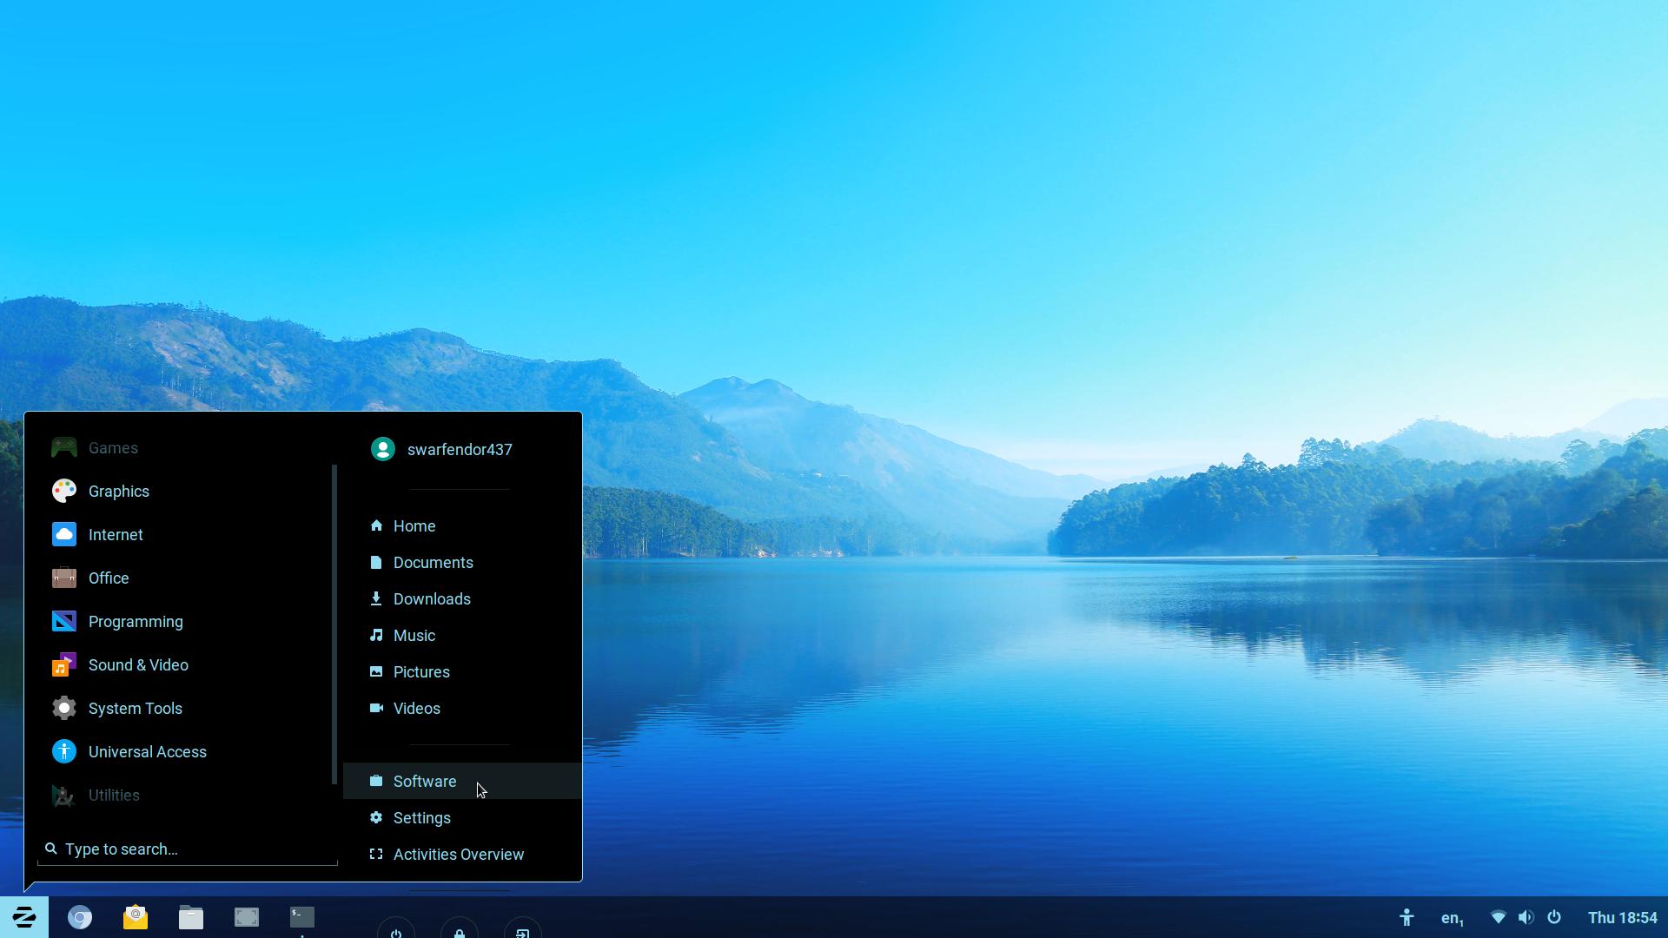Viewport: 1668px width, 938px height.
Task: Open the Utilities category
Action: pos(114,795)
